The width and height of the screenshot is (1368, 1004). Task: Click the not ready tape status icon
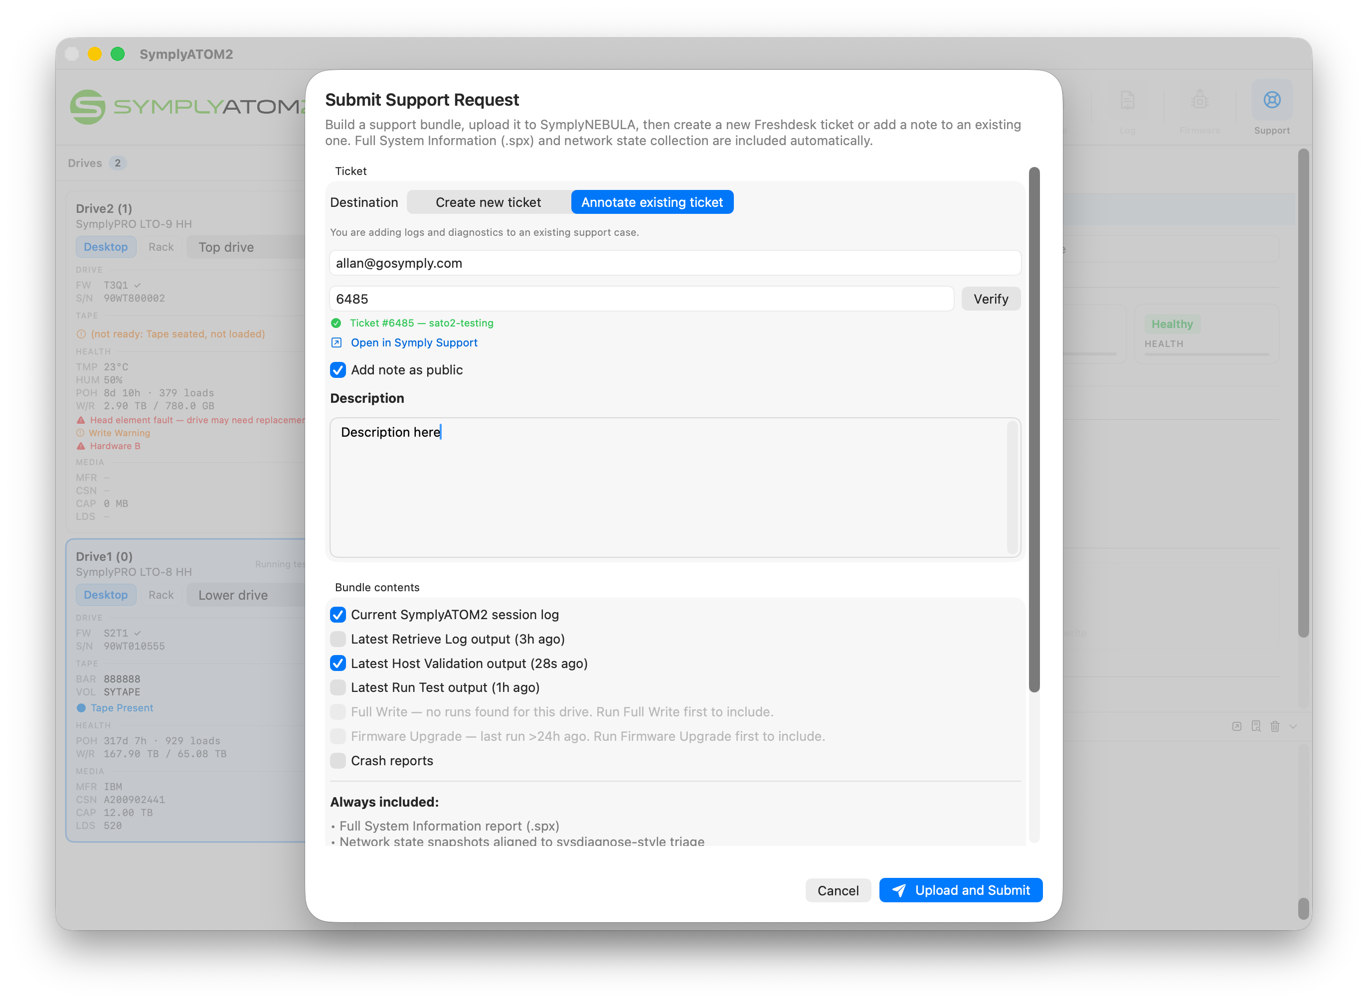81,335
